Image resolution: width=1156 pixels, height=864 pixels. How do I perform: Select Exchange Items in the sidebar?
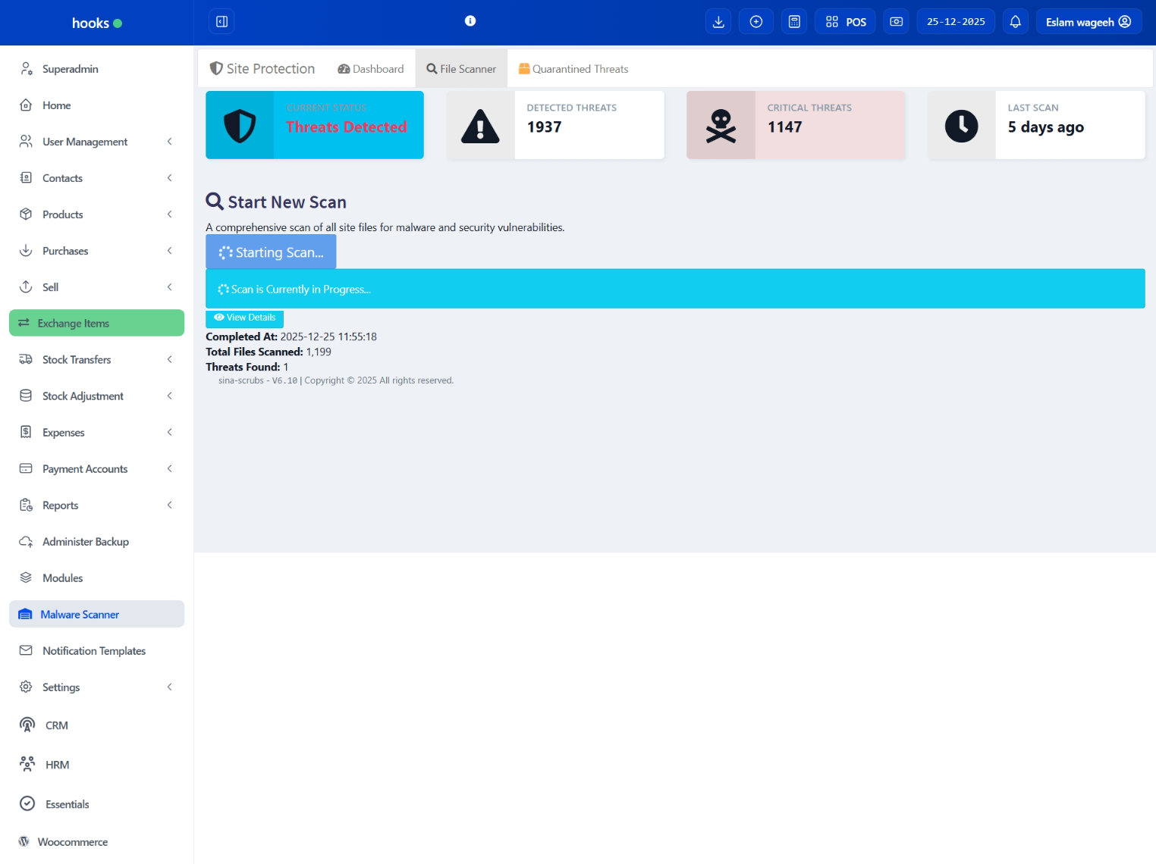coord(96,324)
